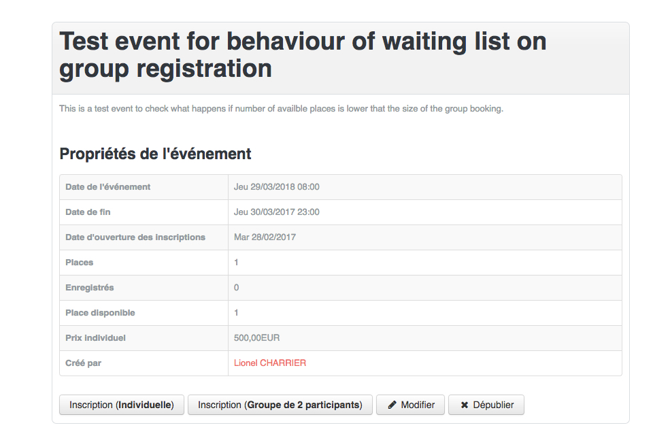Click the Place disponible row label
653x434 pixels.
tap(100, 313)
